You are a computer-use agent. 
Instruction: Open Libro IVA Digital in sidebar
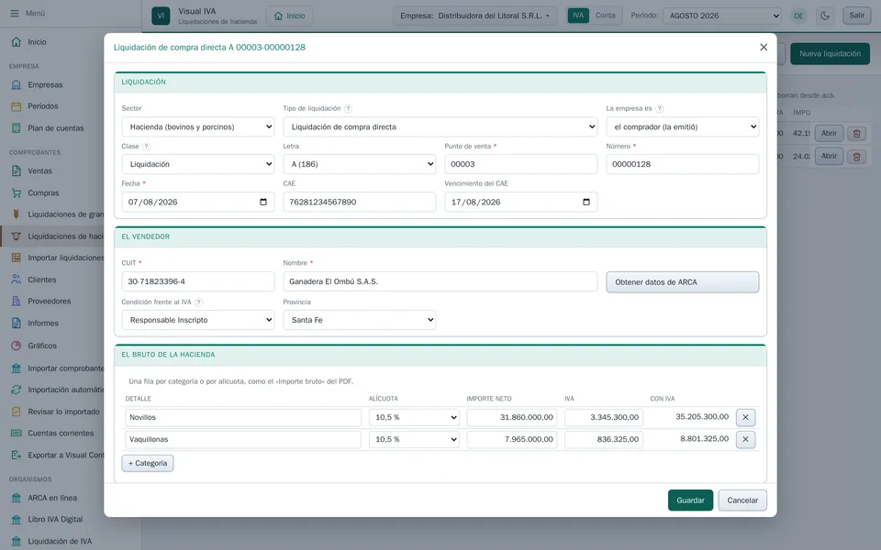coord(55,519)
